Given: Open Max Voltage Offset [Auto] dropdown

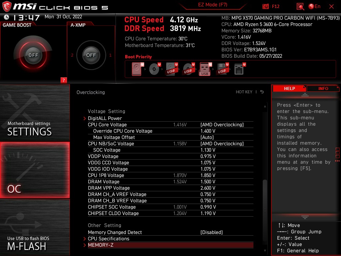Looking at the screenshot, I should pos(207,137).
